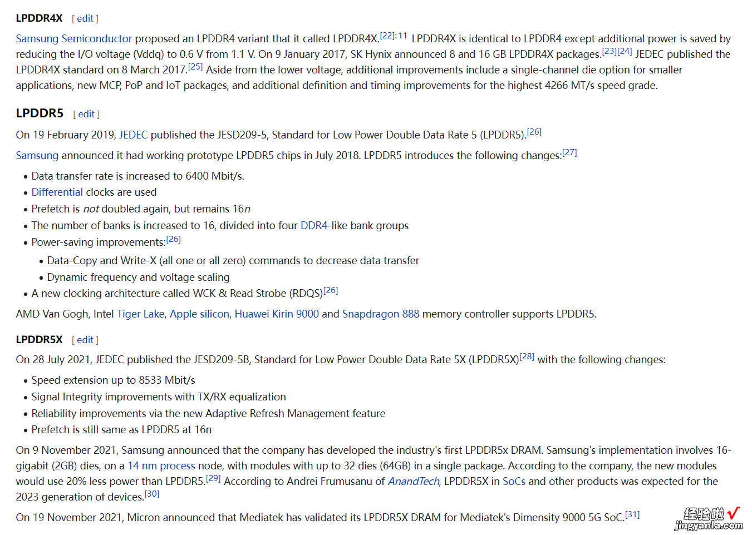Screen dimensions: 752x535
Task: Open the AnandTech link
Action: pyautogui.click(x=414, y=481)
